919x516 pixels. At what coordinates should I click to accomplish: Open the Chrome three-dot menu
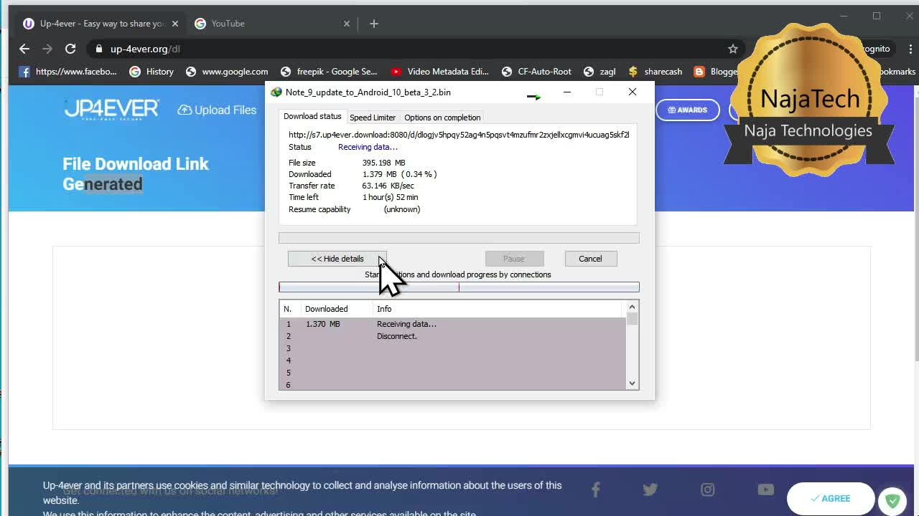click(x=910, y=49)
